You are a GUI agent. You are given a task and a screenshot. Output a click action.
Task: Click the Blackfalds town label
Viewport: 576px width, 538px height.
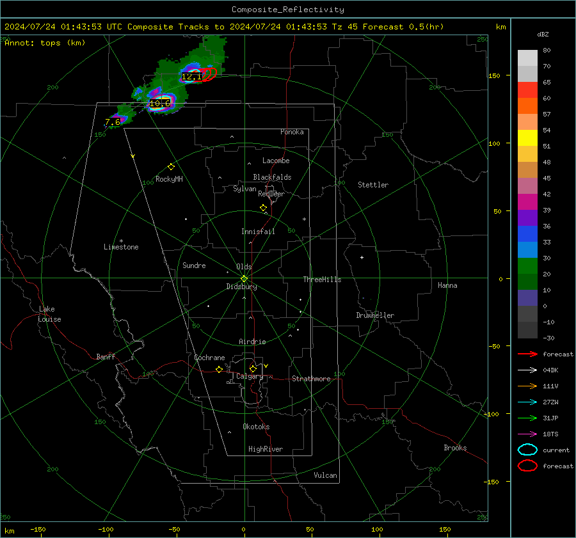click(272, 177)
